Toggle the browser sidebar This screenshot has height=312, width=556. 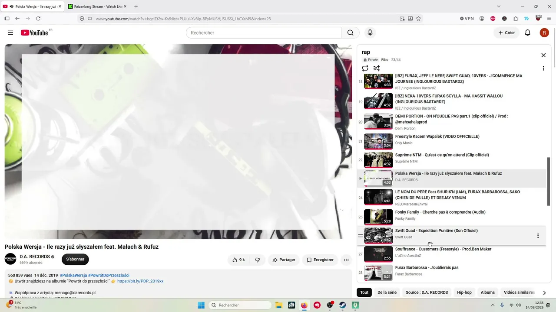(7, 19)
